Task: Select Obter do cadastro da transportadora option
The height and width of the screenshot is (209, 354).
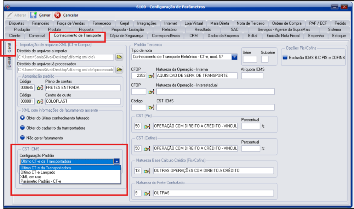Action: coord(23,128)
